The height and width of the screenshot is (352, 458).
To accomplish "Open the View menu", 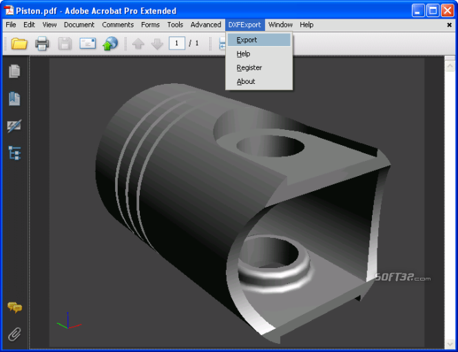I will (50, 25).
